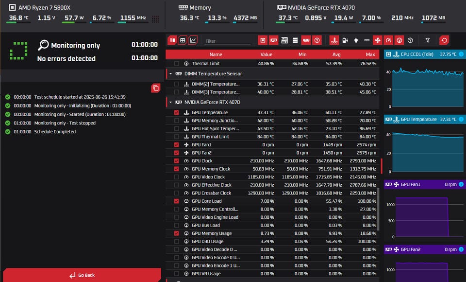Toggle the GPU device filter icon
The height and width of the screenshot is (282, 466).
[x=273, y=40]
